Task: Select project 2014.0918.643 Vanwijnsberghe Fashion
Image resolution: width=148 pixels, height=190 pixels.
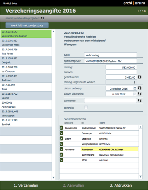Action: tap(26, 34)
